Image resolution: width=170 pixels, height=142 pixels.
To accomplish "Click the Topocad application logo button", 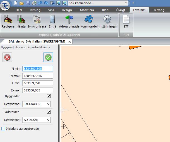I will coord(5,6).
